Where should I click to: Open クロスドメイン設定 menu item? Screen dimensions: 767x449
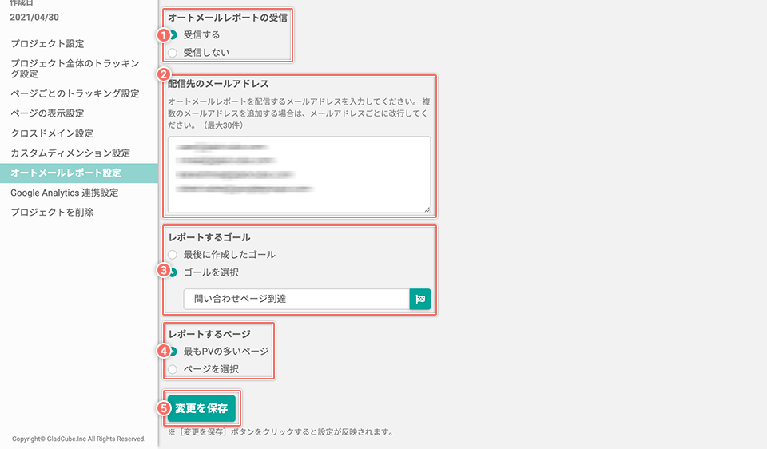(52, 133)
